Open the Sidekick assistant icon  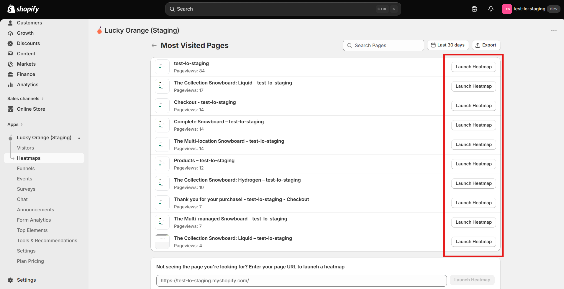[x=474, y=9]
